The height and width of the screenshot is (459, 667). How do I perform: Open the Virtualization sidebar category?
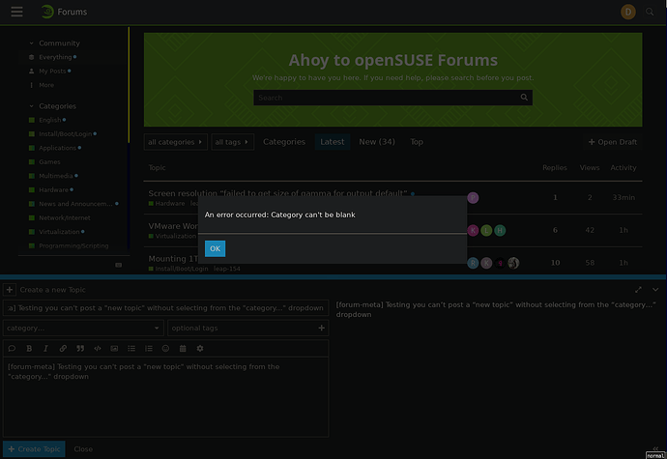point(59,232)
